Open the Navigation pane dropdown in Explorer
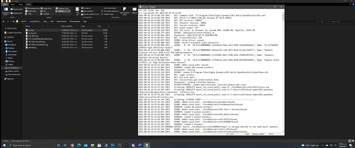355x148 pixels. [x=6, y=11]
